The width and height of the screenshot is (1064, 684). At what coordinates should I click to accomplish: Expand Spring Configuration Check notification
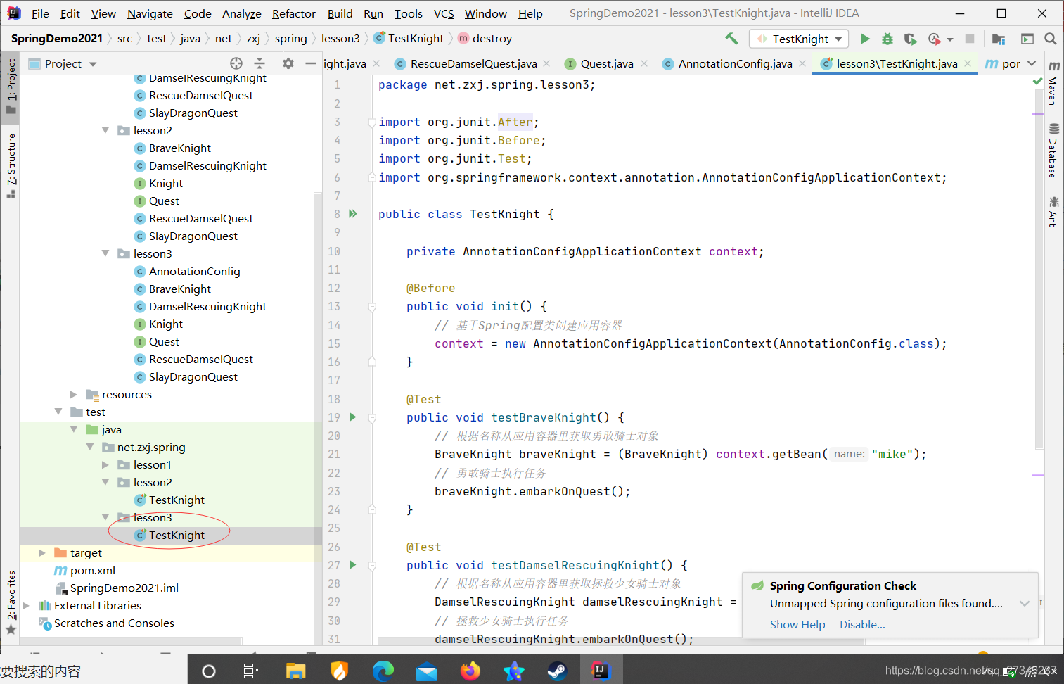1025,603
